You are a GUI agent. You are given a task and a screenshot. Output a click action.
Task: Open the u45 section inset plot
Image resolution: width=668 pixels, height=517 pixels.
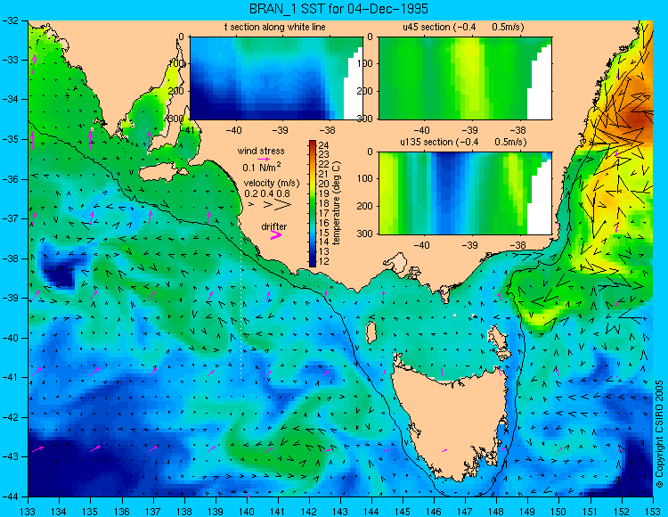point(465,78)
